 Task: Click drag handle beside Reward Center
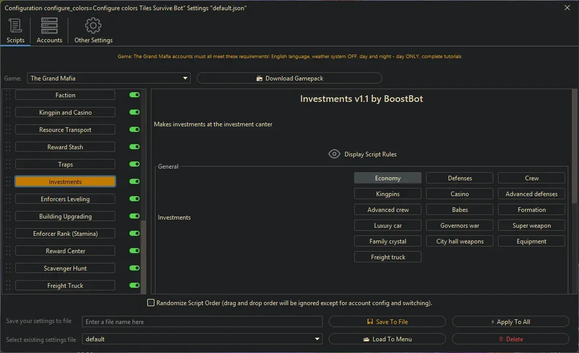8,251
